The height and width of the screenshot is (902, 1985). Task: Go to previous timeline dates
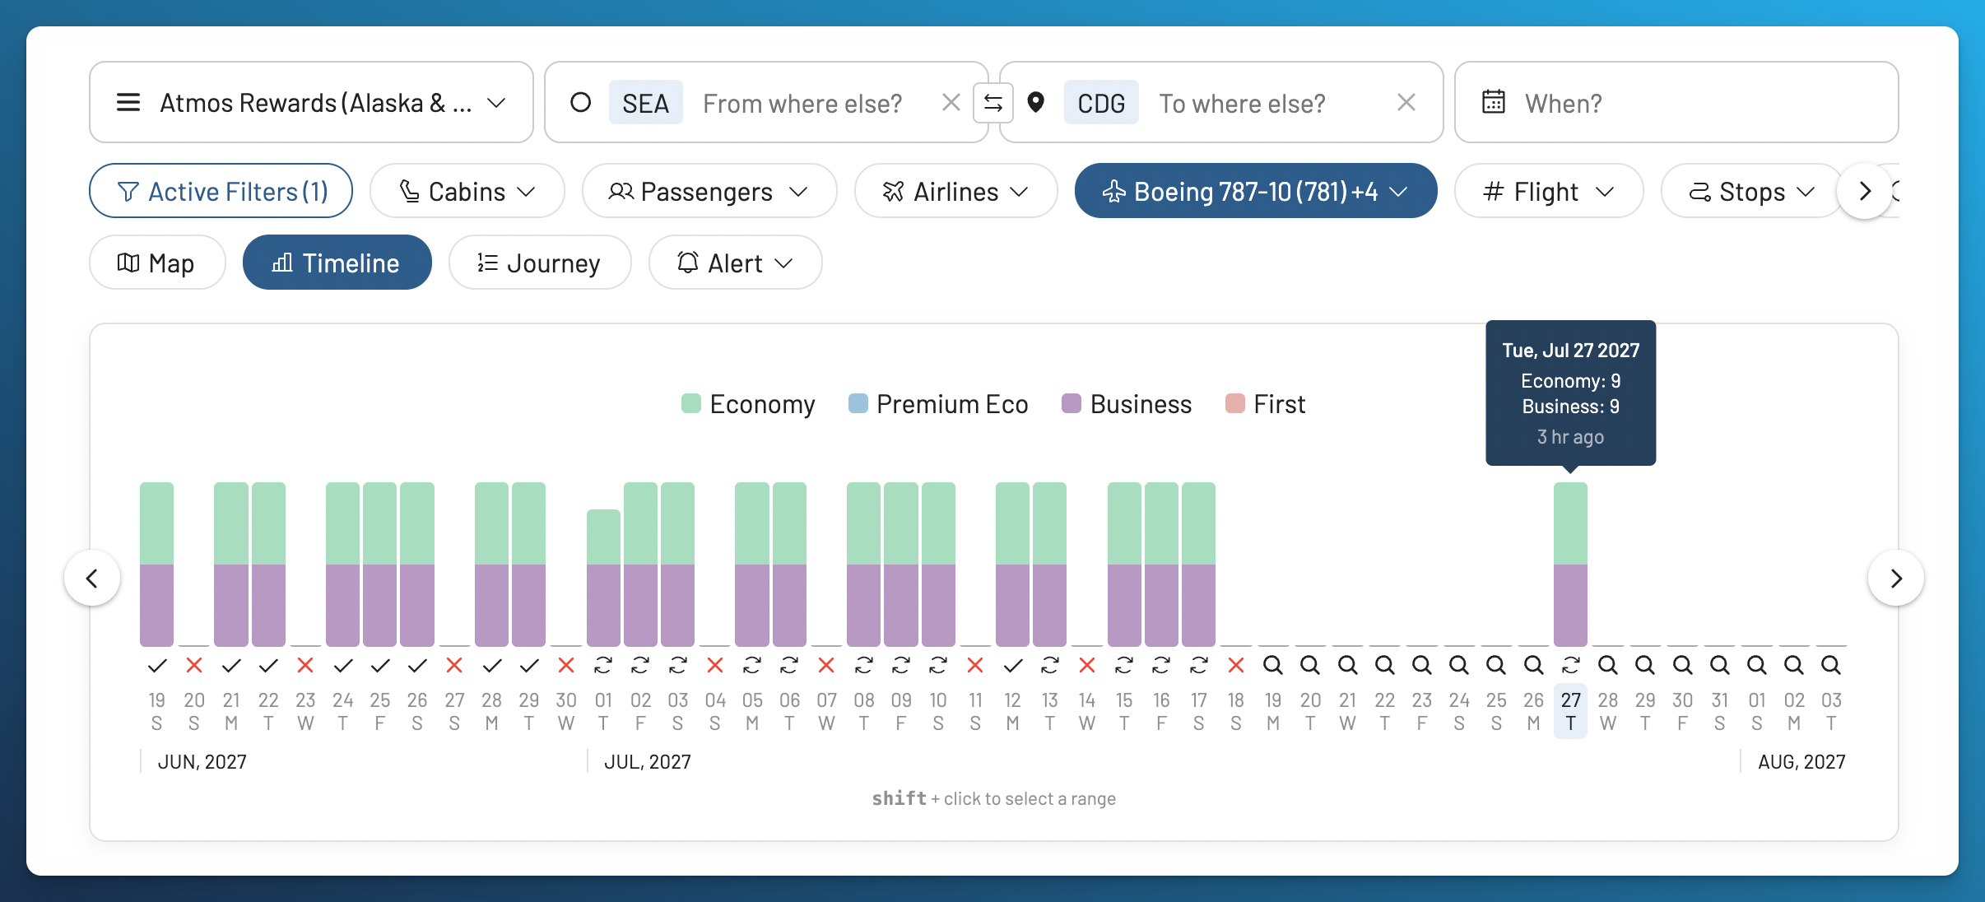click(x=92, y=579)
